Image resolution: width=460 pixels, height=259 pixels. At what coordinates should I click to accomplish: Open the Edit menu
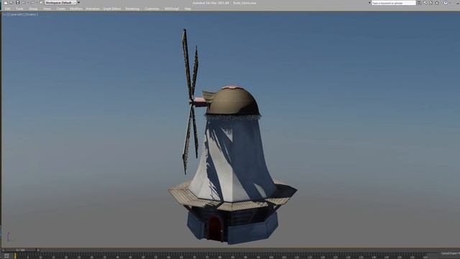(7, 9)
